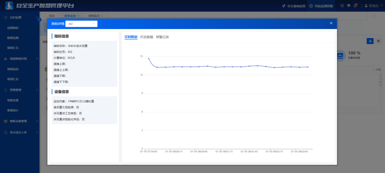Viewport: 385px width, 173px height.
Task: Click the 风险监测预警 gauge icon
Action: 311,6
